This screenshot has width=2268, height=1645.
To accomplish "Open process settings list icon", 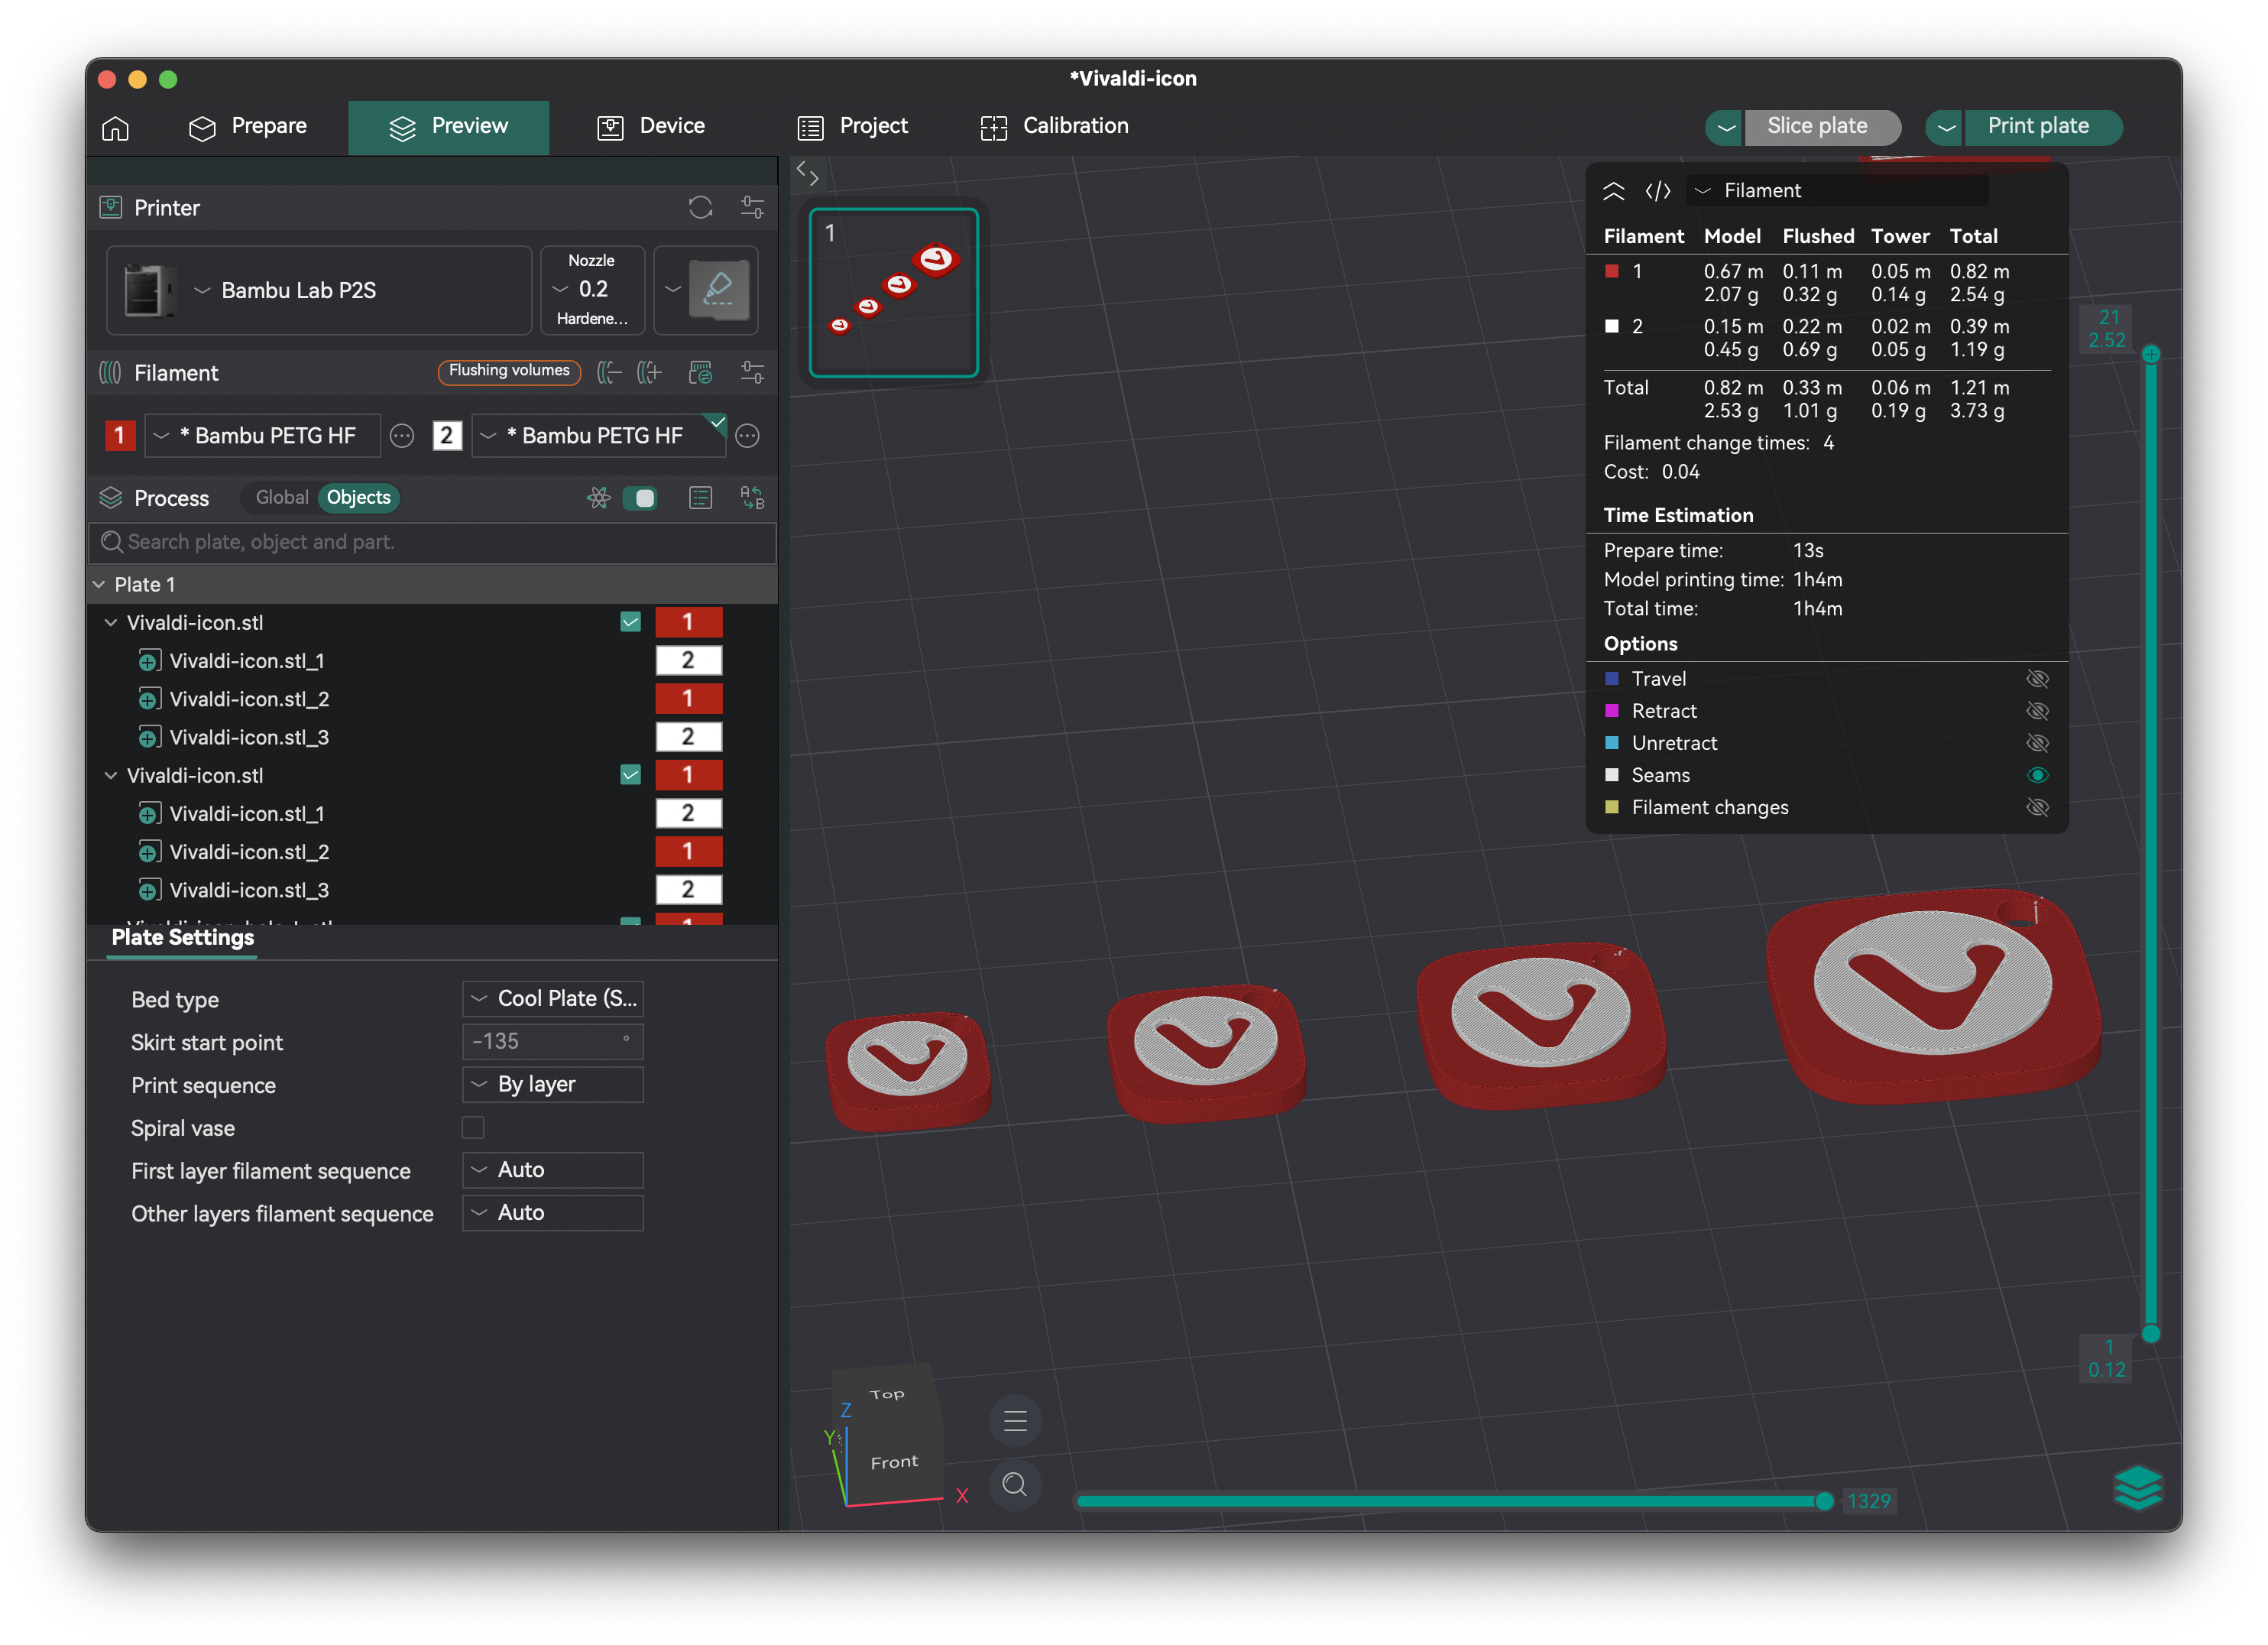I will (701, 498).
